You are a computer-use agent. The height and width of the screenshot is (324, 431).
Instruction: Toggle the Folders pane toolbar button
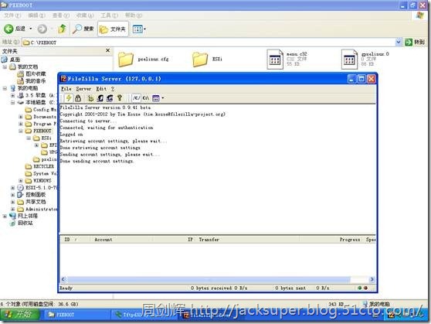pos(113,29)
